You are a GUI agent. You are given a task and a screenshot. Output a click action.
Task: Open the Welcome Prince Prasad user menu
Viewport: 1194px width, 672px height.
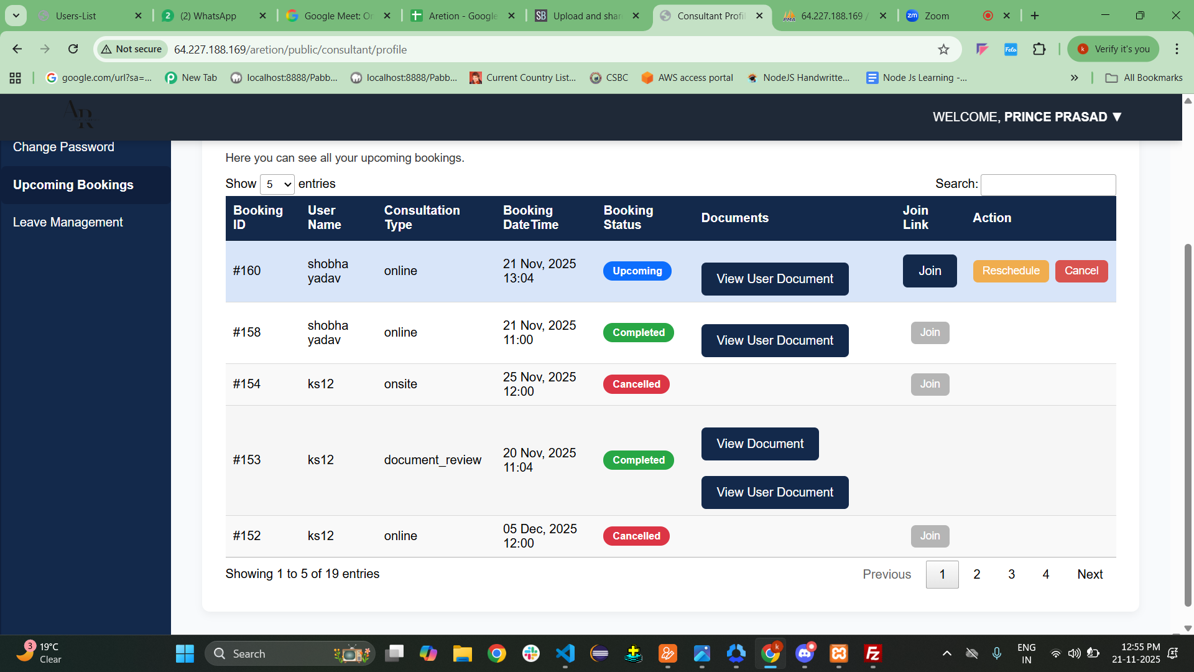[1026, 117]
